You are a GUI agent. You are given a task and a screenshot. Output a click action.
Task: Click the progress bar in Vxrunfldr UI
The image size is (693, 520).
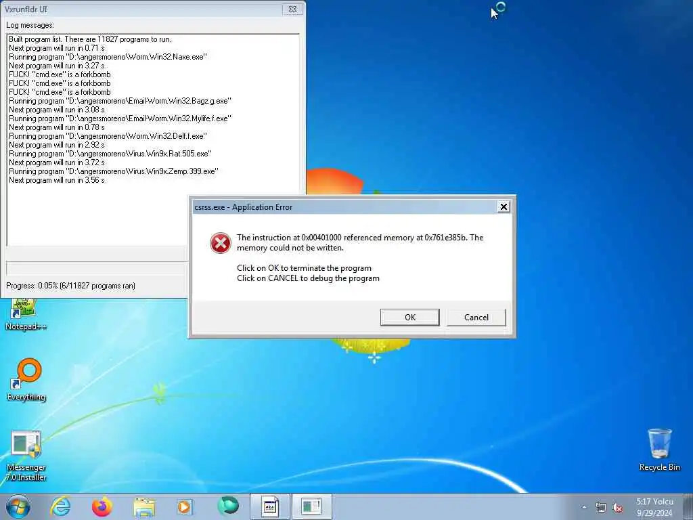tap(97, 268)
